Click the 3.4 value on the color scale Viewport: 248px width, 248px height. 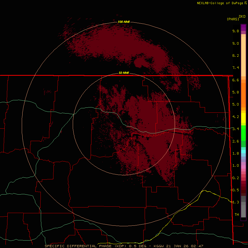tap(236, 129)
